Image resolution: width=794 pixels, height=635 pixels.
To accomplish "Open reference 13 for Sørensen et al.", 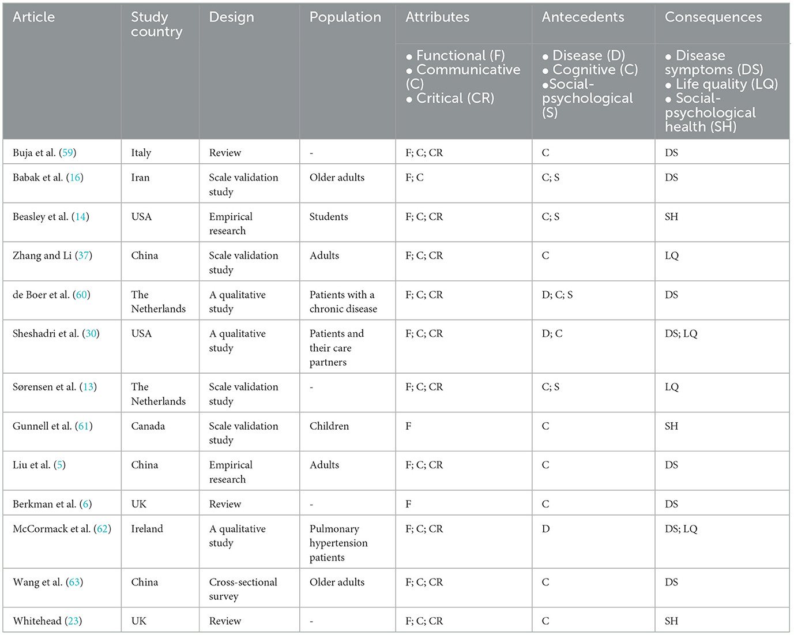I will click(x=88, y=387).
